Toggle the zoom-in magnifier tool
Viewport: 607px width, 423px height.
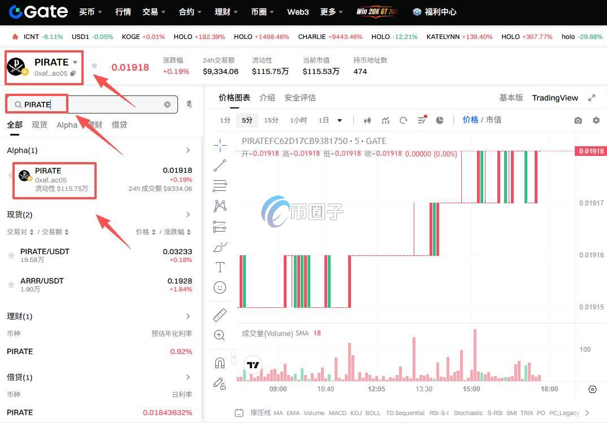(220, 335)
